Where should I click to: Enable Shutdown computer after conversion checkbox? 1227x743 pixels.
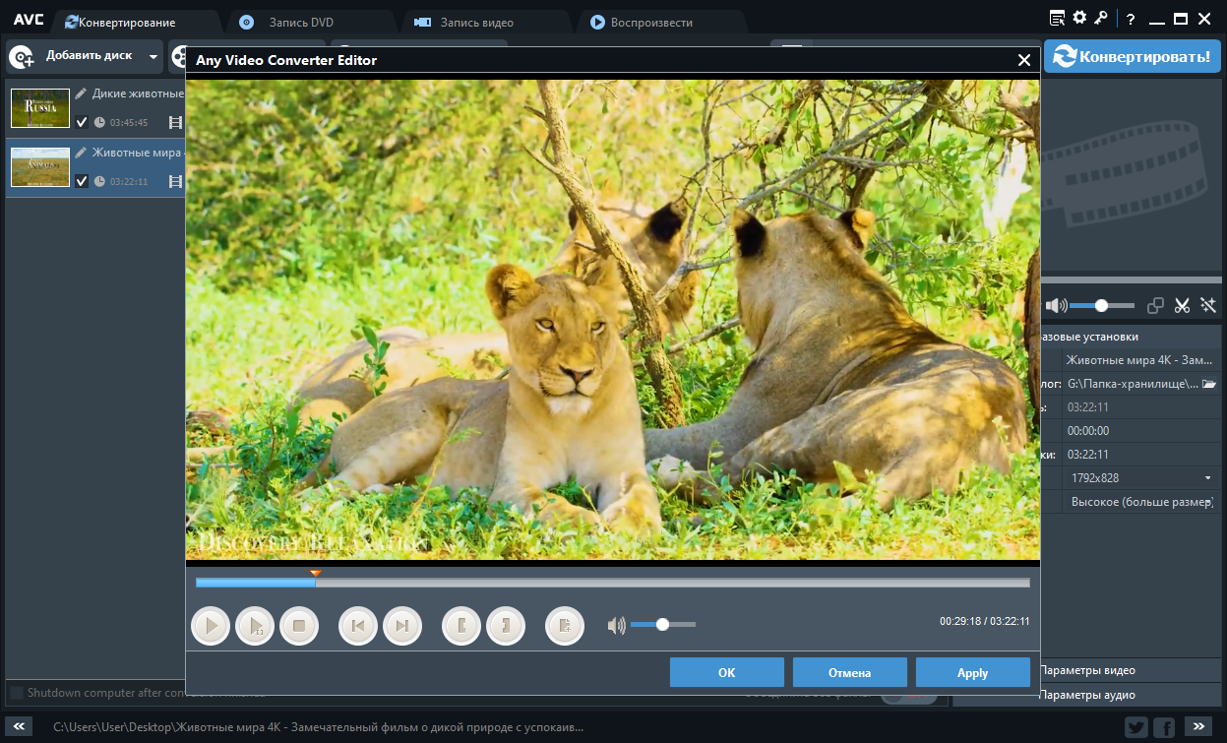pos(17,693)
